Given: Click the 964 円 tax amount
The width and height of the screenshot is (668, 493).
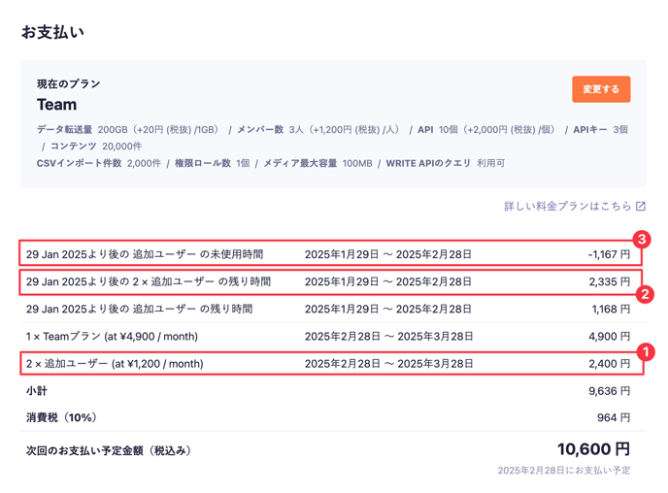Looking at the screenshot, I should pos(614,417).
